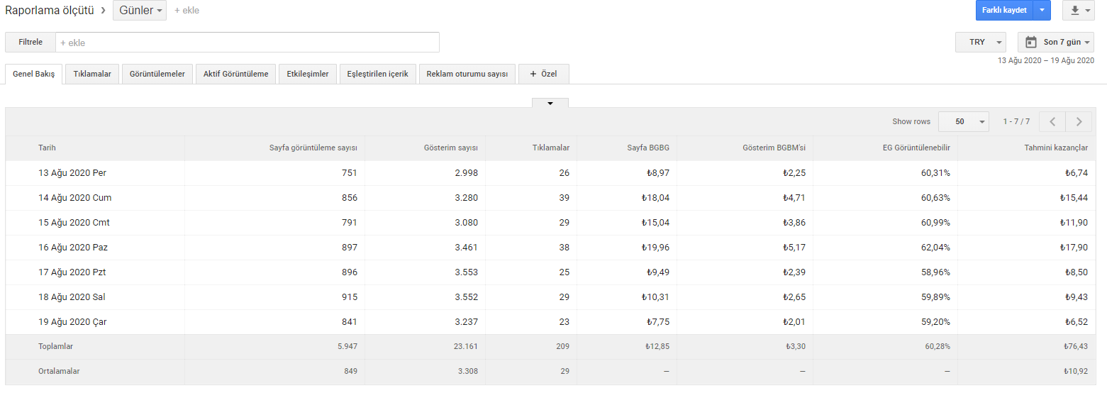
Task: Open arrow next to Farklı kaydet
Action: (1042, 11)
